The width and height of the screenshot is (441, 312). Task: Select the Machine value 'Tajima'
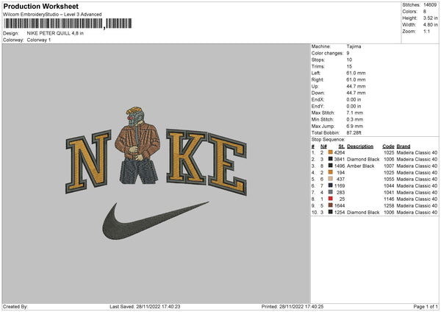[354, 46]
